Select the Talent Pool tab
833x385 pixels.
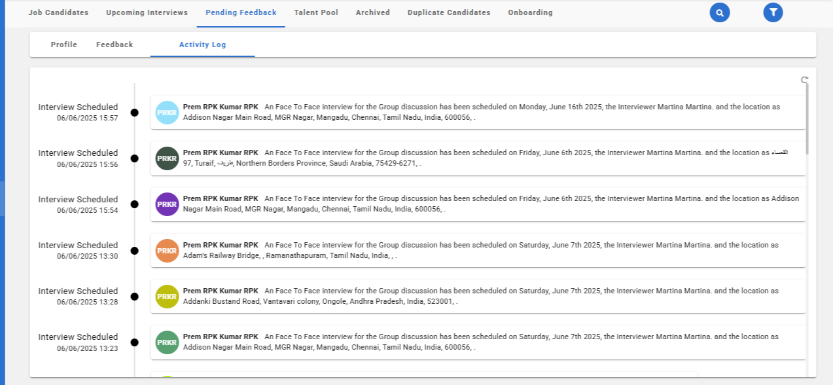click(316, 12)
